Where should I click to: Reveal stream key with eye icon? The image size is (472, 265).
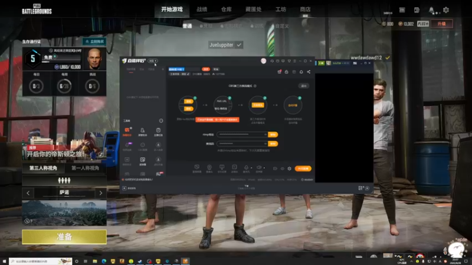click(x=265, y=144)
